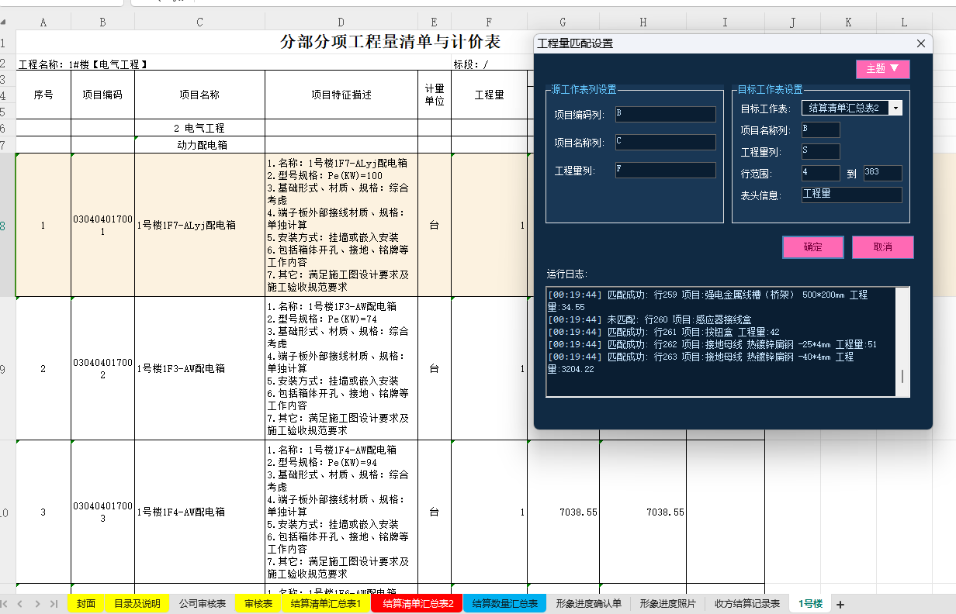Switch to the 形象进度确认单 sheet tab
The image size is (956, 614).
(588, 604)
